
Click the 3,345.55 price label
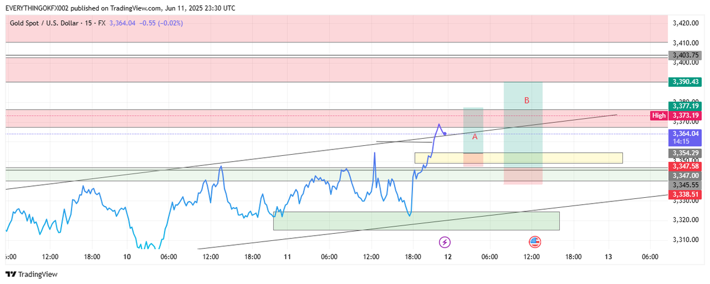[x=685, y=184]
